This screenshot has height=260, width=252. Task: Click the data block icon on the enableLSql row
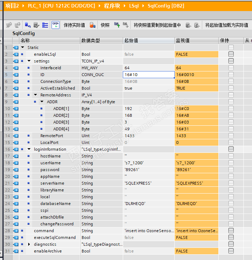pyautogui.click(x=16, y=54)
